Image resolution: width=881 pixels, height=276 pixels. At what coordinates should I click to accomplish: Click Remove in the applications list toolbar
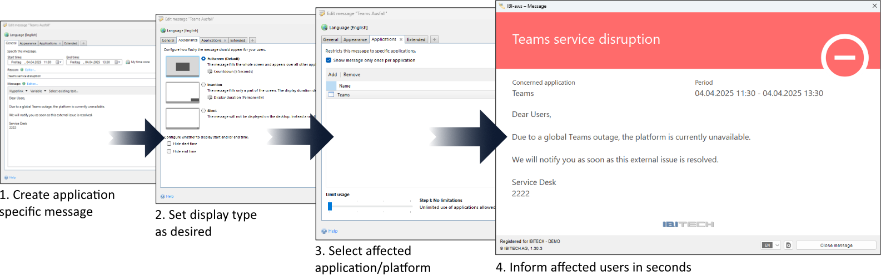pos(352,74)
